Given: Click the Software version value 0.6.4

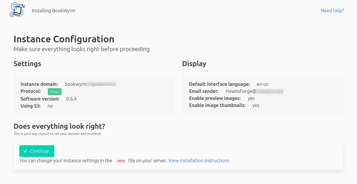Looking at the screenshot, I should [71, 99].
